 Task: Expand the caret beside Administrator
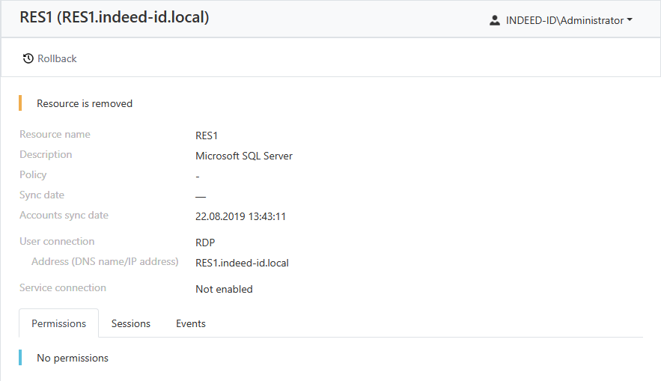tap(630, 21)
